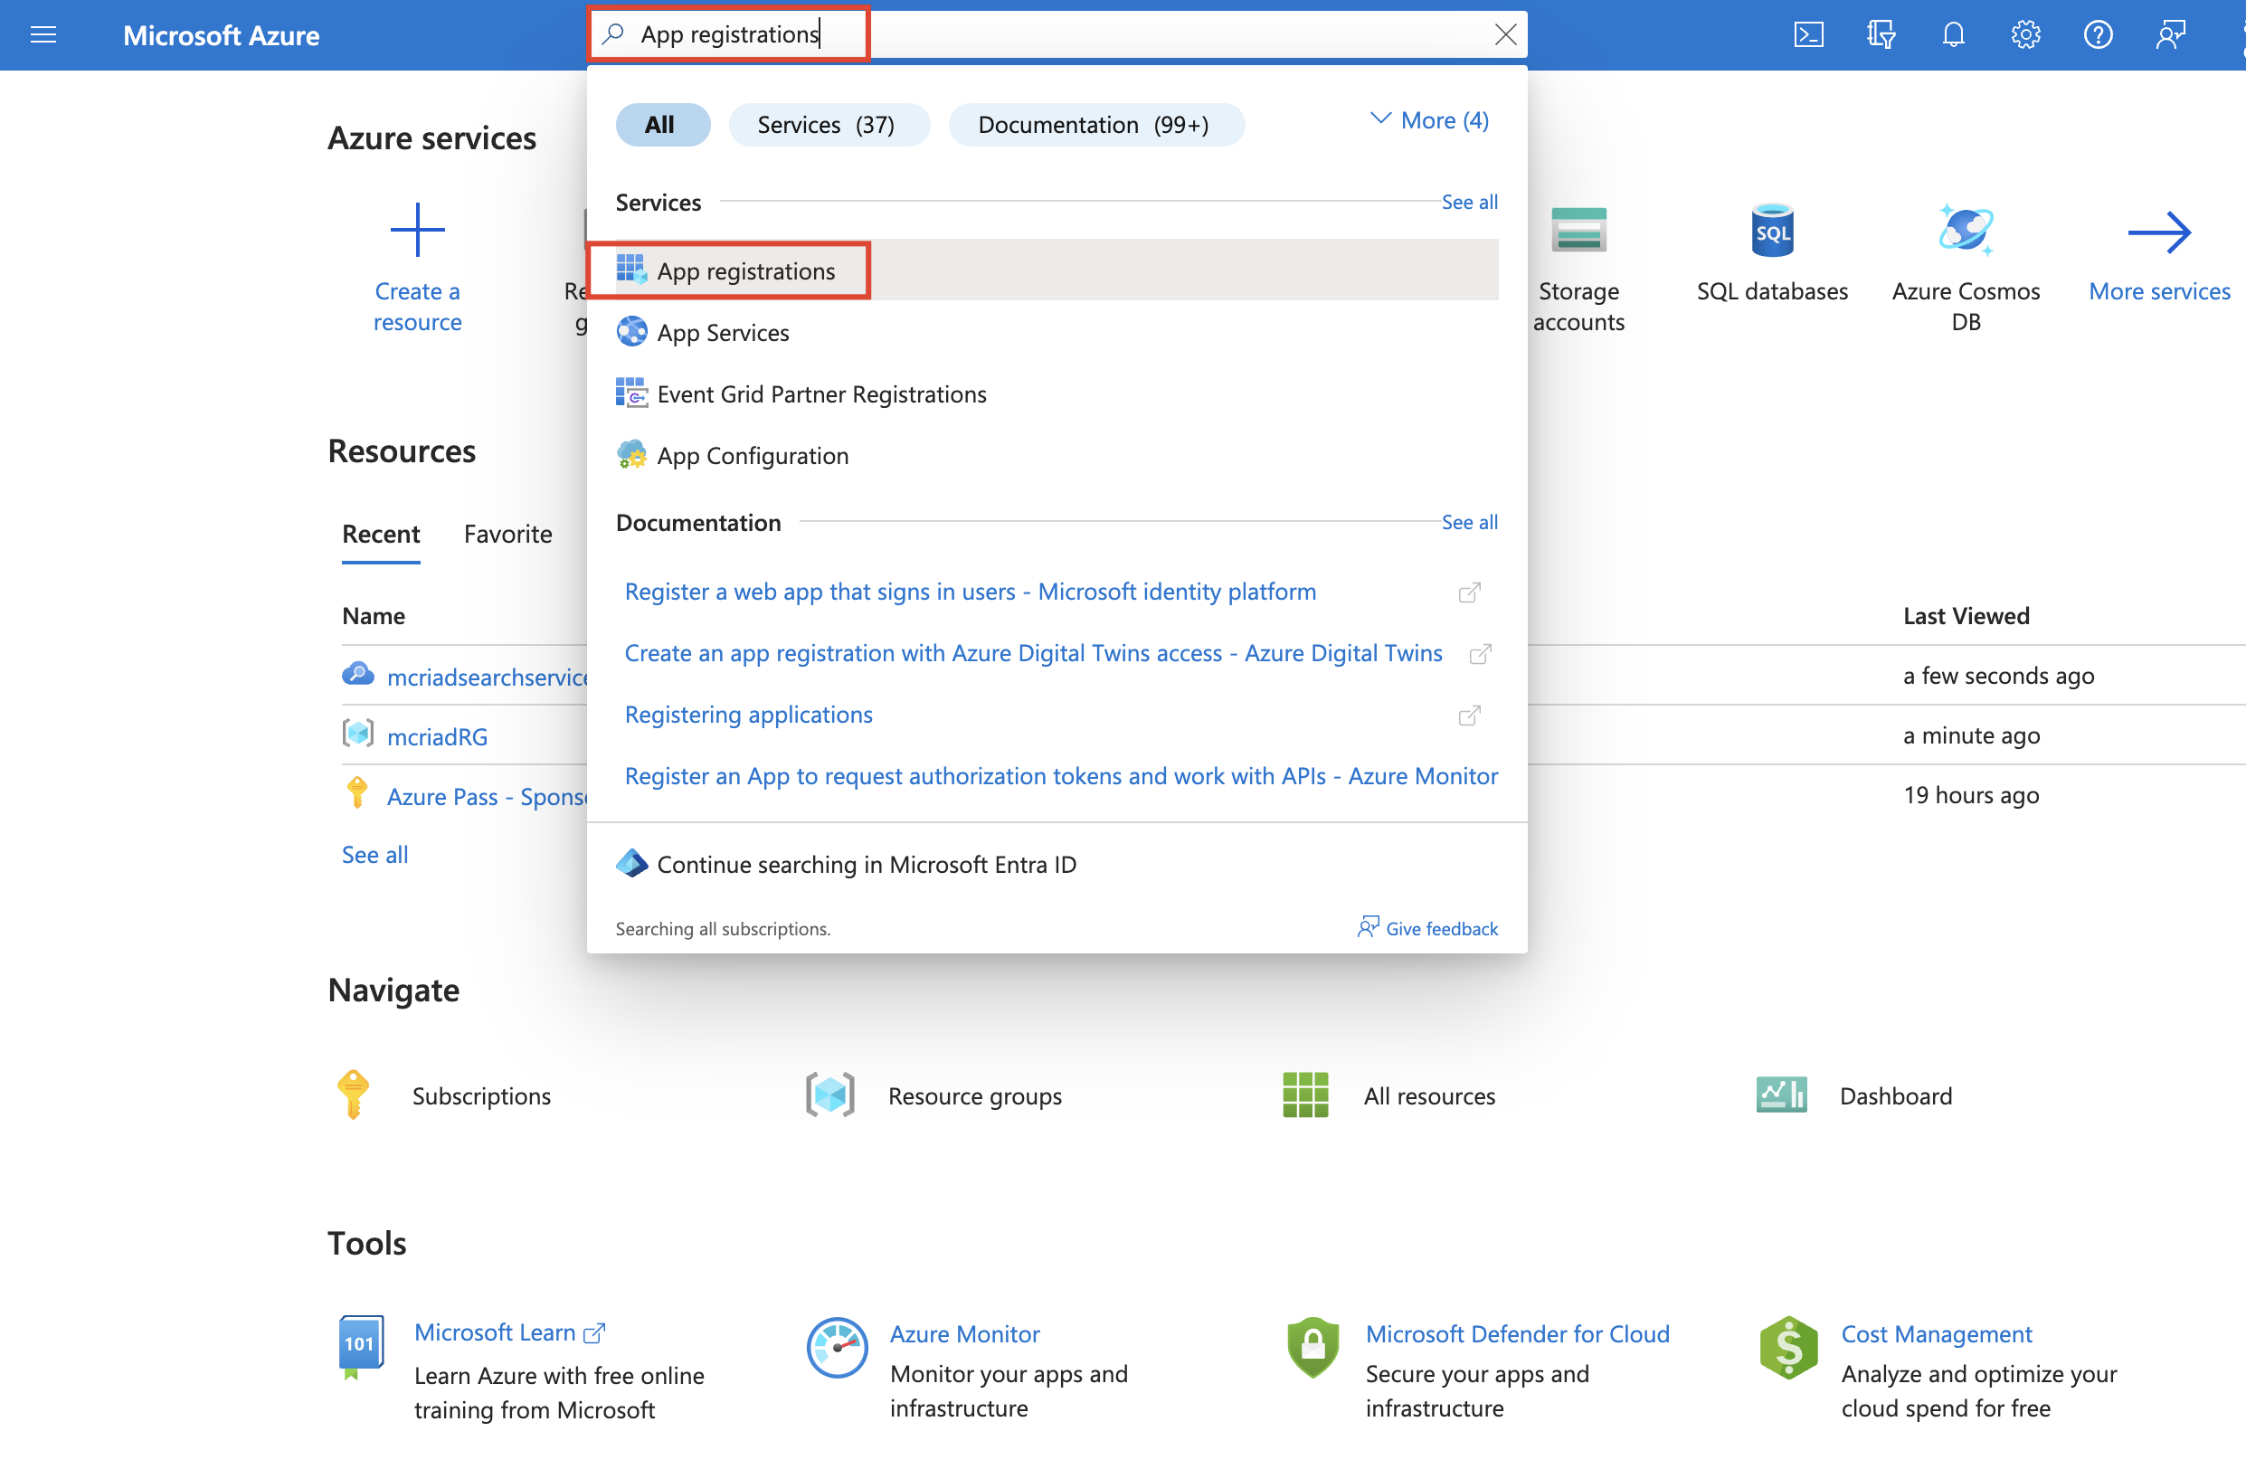Continue searching in Microsoft Entra ID
Image resolution: width=2246 pixels, height=1469 pixels.
867,864
